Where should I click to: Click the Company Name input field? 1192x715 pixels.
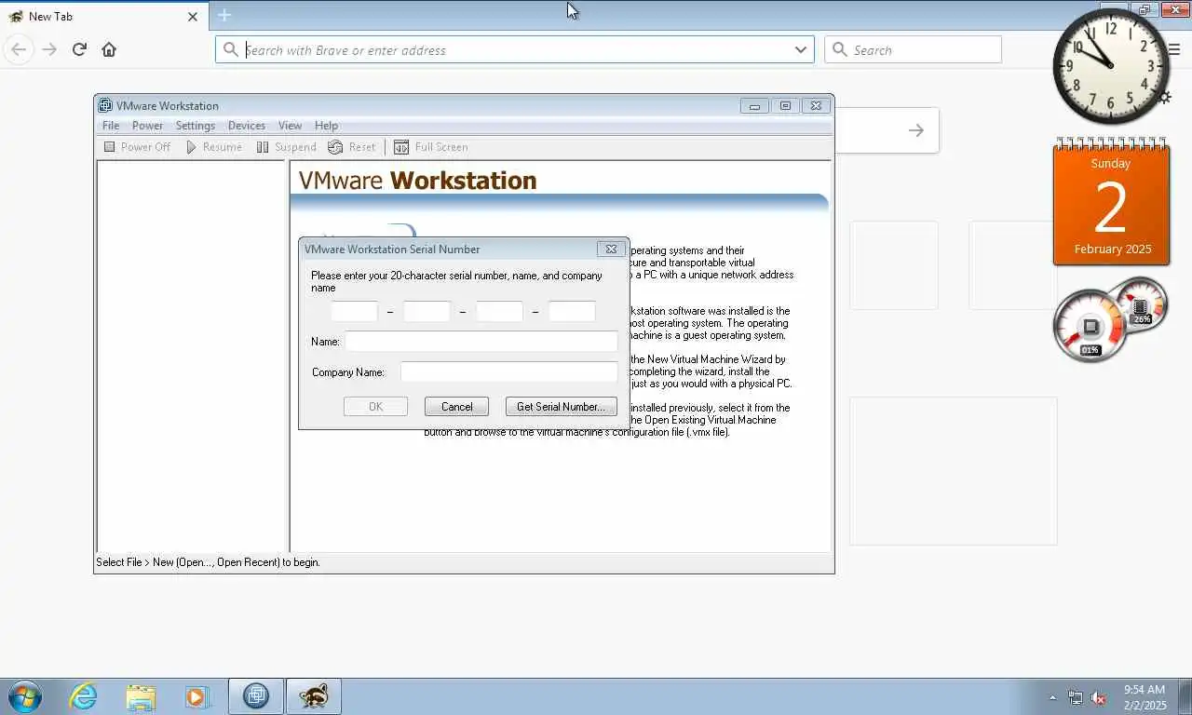point(509,372)
